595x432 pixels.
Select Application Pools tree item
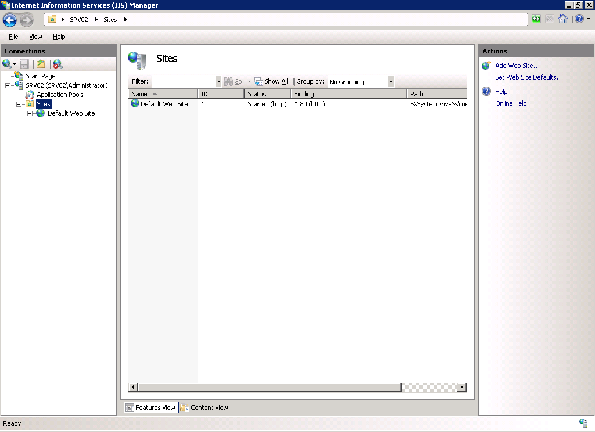60,95
